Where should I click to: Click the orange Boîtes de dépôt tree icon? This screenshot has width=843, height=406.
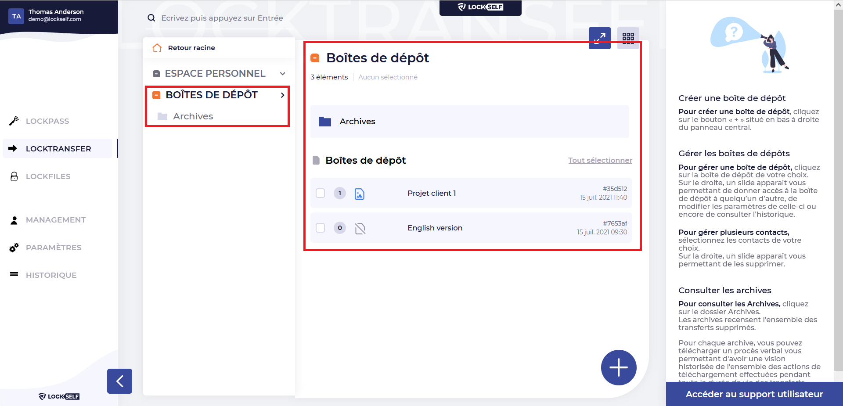click(156, 95)
